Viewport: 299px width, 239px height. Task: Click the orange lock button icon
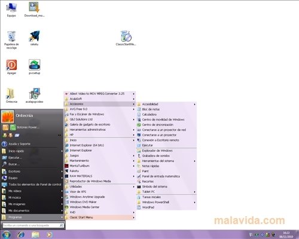coord(5,127)
